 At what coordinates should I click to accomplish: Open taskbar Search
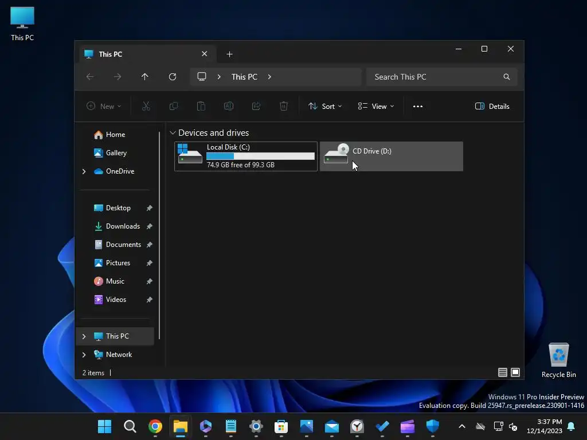(130, 426)
